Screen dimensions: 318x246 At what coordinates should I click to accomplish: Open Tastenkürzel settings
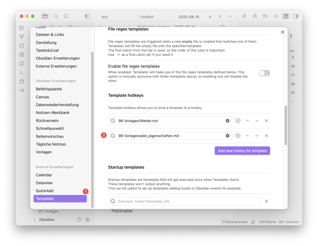point(47,50)
